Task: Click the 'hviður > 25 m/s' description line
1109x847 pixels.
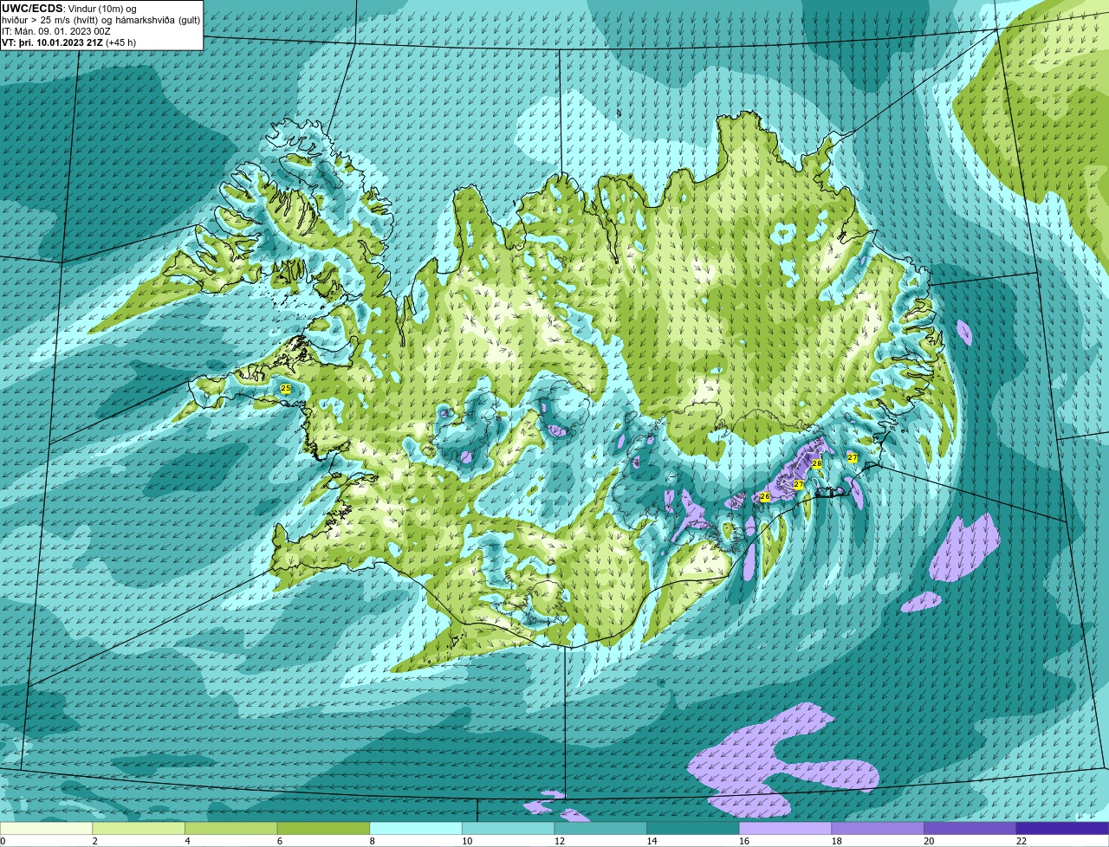Action: point(101,19)
